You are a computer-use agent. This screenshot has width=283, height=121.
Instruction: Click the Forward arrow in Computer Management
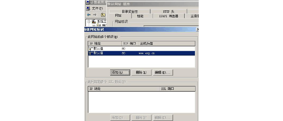95,15
